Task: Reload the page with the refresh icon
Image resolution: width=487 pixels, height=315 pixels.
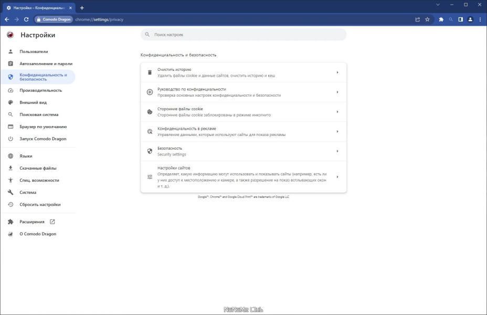Action: pyautogui.click(x=26, y=19)
